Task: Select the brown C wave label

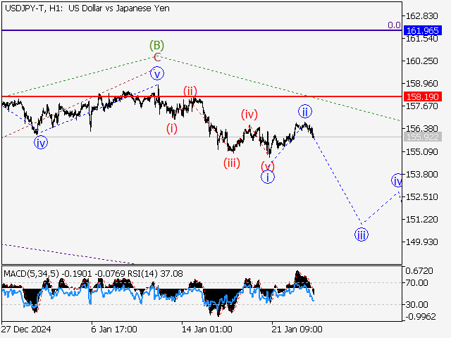Action: coord(157,57)
